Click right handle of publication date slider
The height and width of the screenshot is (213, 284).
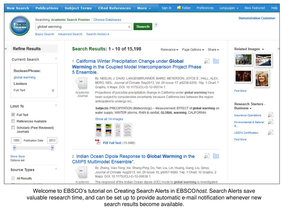click(52, 148)
